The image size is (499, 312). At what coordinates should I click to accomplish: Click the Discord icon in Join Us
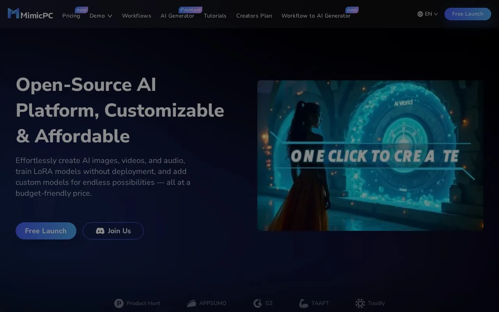[100, 231]
